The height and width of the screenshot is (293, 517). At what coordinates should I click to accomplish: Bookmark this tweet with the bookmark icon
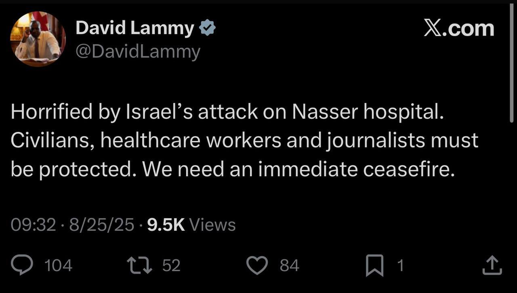(374, 266)
